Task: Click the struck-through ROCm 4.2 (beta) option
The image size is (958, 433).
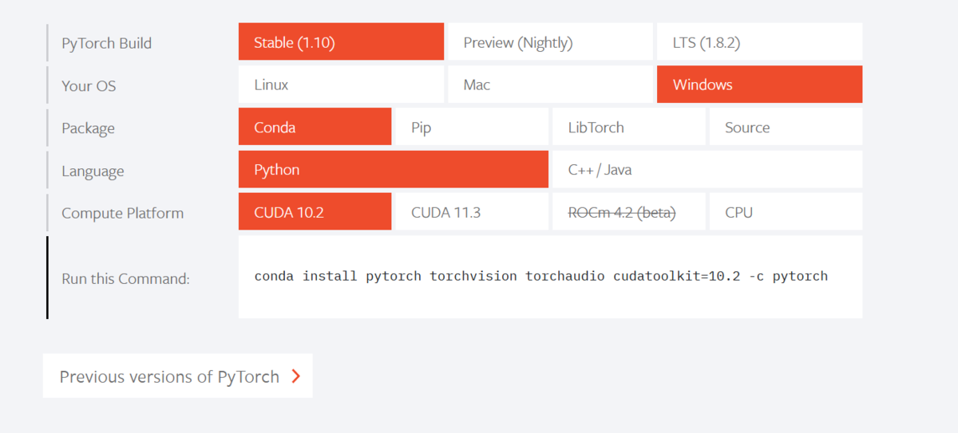Action: [x=629, y=211]
